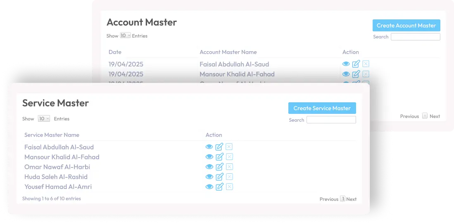Select Omar Nawaf Al-Harbi name in Service Master
Viewport: 454px width, 224px height.
click(57, 167)
